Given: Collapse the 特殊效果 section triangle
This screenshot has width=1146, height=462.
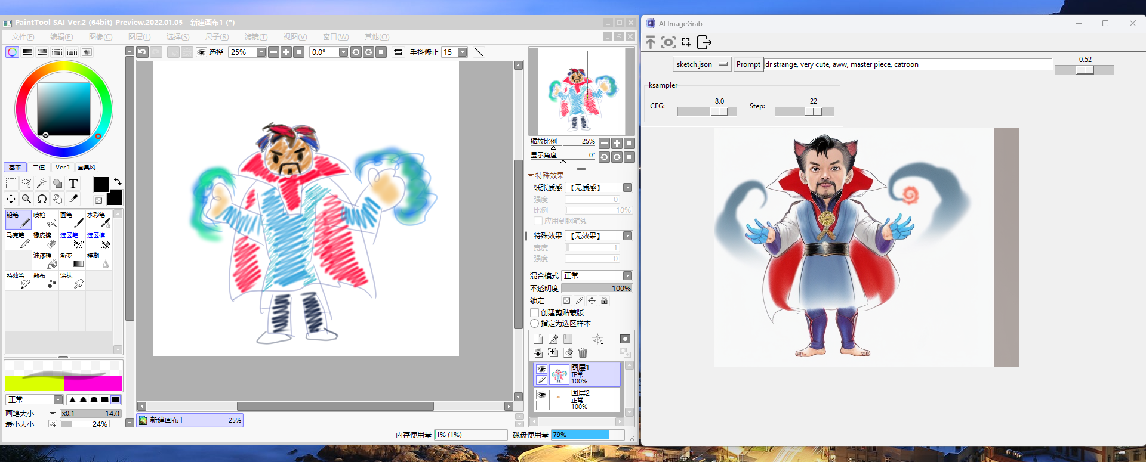Looking at the screenshot, I should (531, 176).
